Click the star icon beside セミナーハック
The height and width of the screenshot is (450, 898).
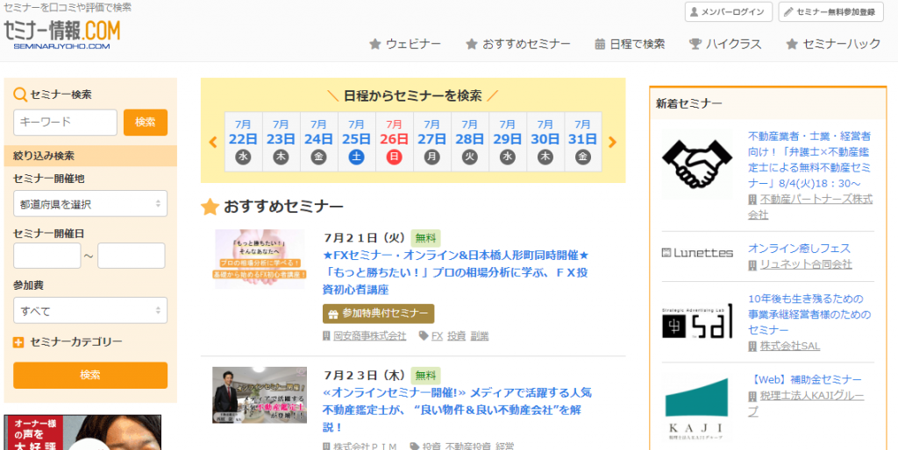tap(792, 44)
